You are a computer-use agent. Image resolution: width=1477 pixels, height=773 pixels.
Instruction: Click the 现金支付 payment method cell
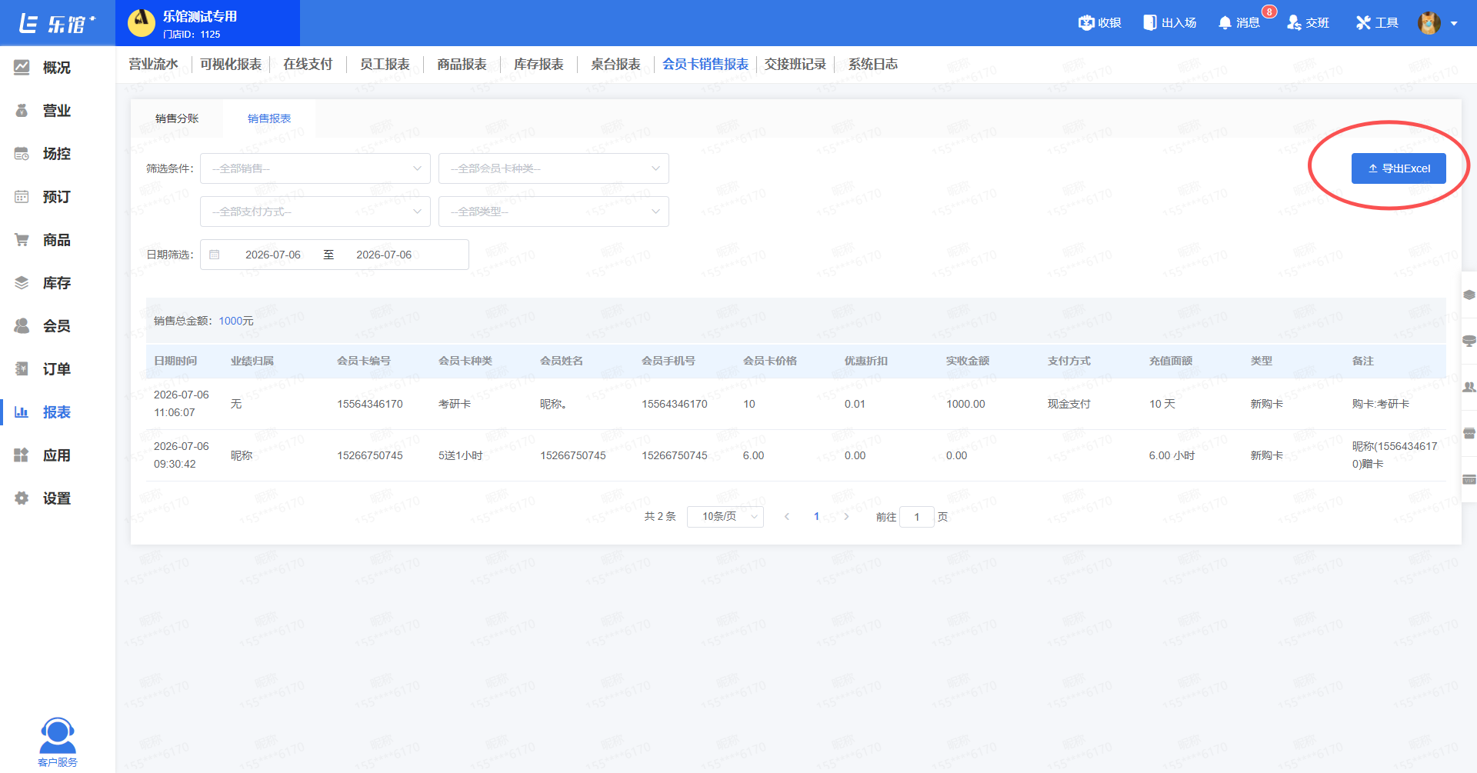tap(1069, 404)
